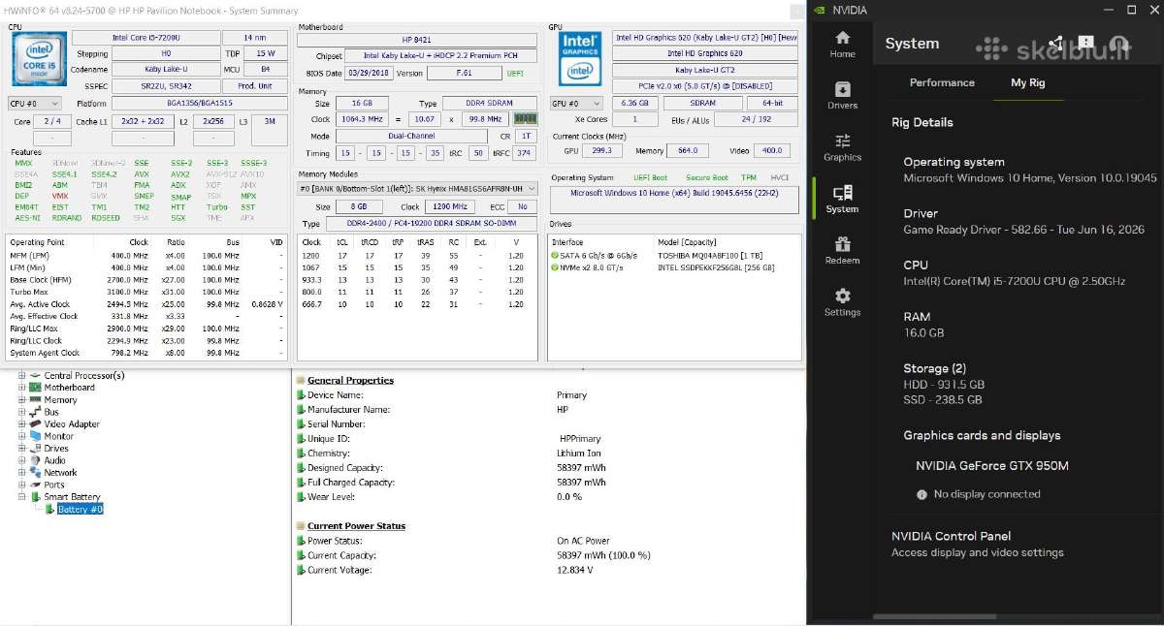
Task: Open Drivers in the NVIDIA sidebar
Action: (x=842, y=95)
